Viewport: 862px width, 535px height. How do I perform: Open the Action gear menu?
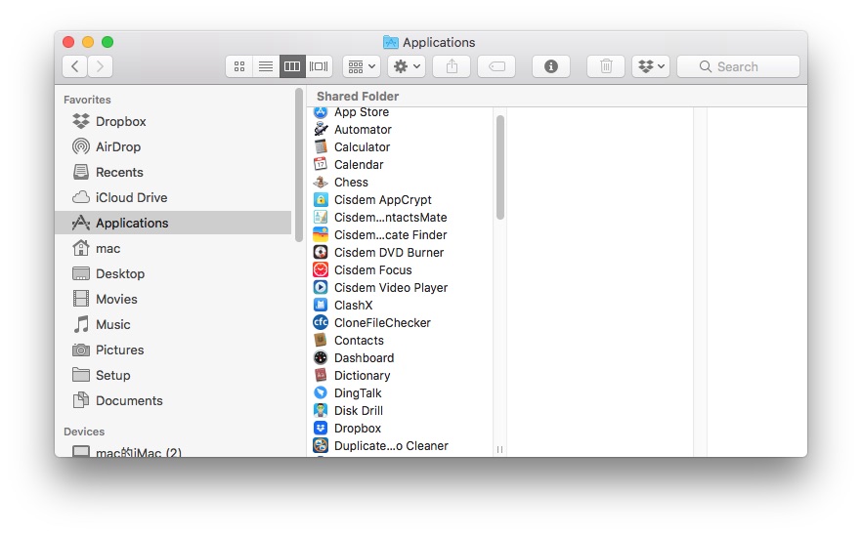(407, 66)
